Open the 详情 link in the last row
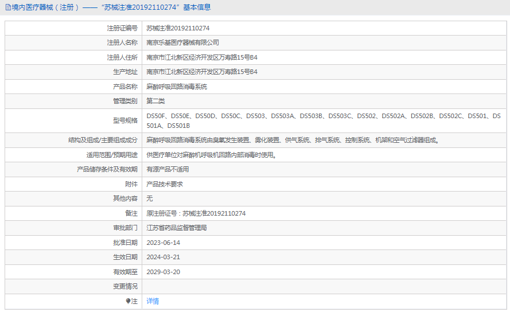 (x=153, y=301)
